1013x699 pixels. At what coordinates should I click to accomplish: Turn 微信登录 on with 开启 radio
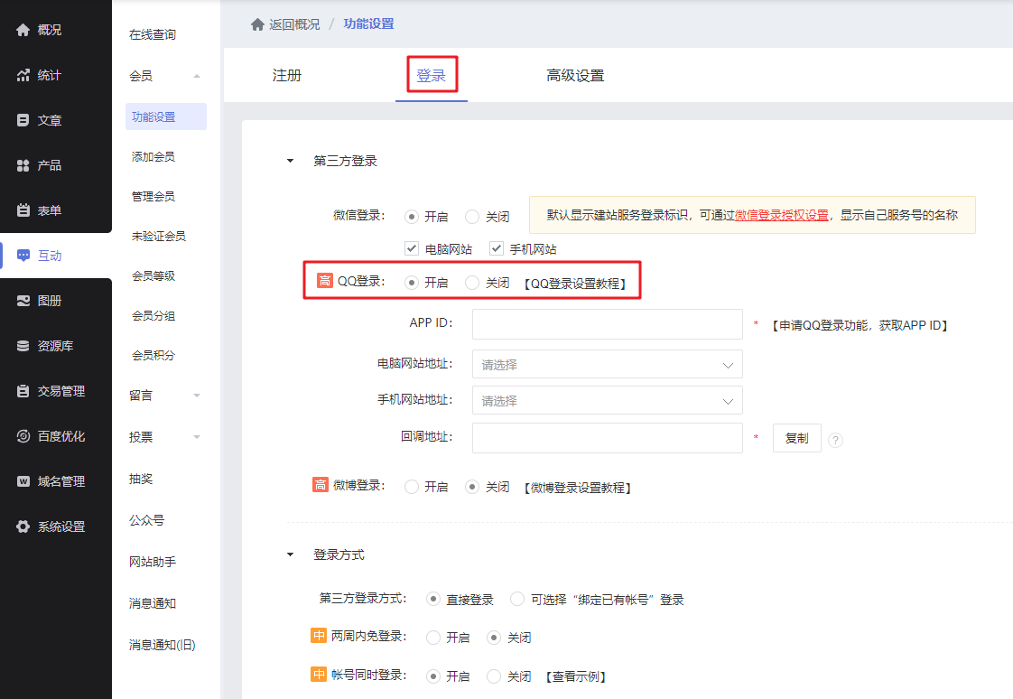[412, 217]
